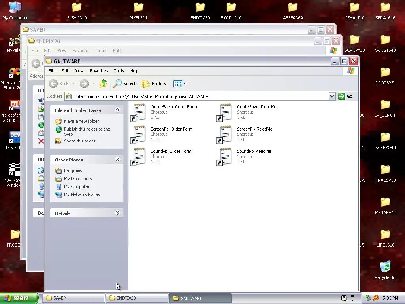Click the Back button in GALTWARE
Image resolution: width=405 pixels, height=304 pixels.
pyautogui.click(x=59, y=84)
